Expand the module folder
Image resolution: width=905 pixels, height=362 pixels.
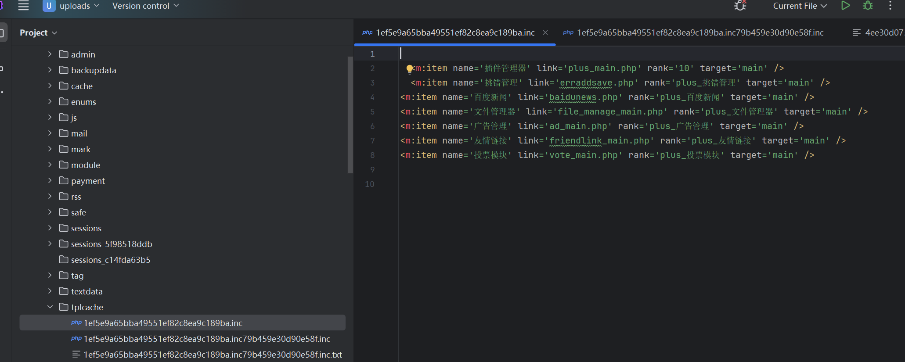coord(50,165)
